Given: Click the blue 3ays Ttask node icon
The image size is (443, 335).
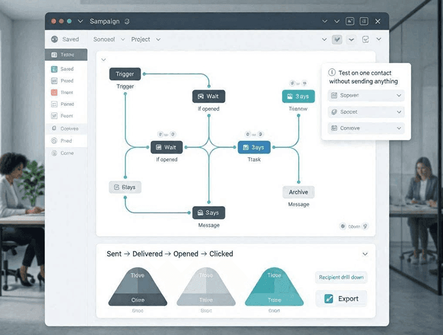Looking at the screenshot, I should pyautogui.click(x=246, y=147).
